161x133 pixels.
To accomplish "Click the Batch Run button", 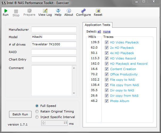I will coord(20,114).
